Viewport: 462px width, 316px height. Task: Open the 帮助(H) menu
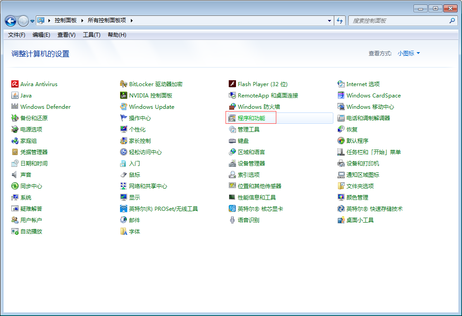tap(117, 35)
